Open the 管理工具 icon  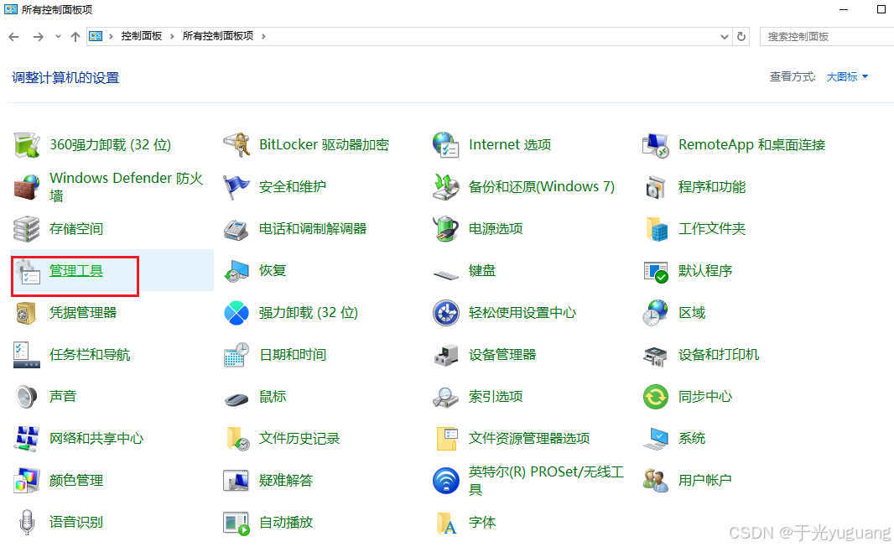click(x=27, y=271)
